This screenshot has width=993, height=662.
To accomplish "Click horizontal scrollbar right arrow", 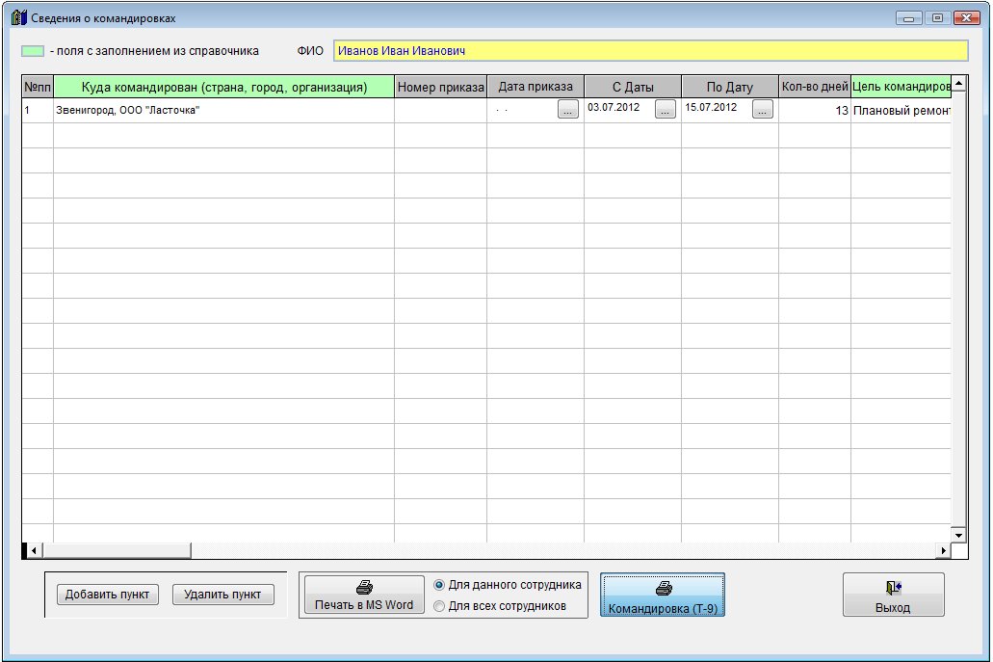I will point(944,550).
